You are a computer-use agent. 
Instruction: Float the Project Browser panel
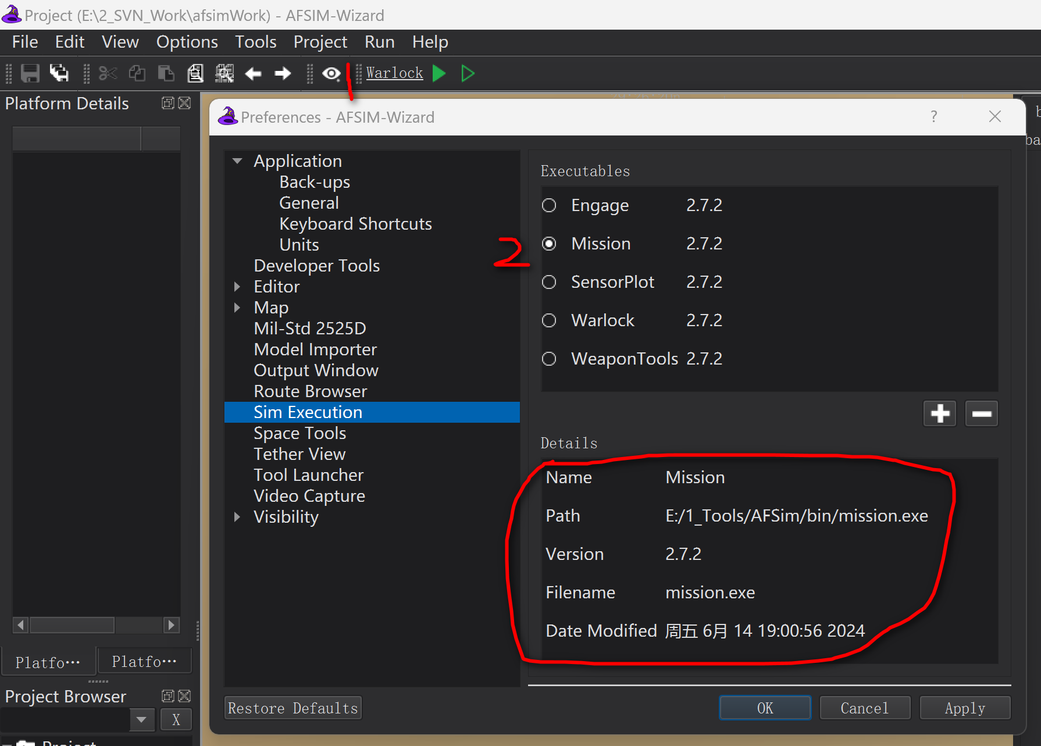168,696
